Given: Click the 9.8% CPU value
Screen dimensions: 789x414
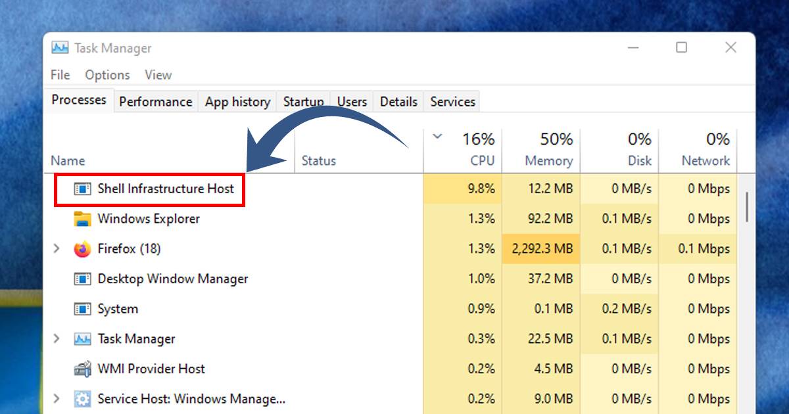Looking at the screenshot, I should [x=481, y=189].
